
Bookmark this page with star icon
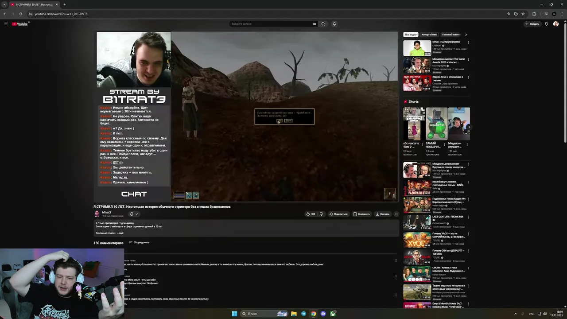pyautogui.click(x=523, y=14)
